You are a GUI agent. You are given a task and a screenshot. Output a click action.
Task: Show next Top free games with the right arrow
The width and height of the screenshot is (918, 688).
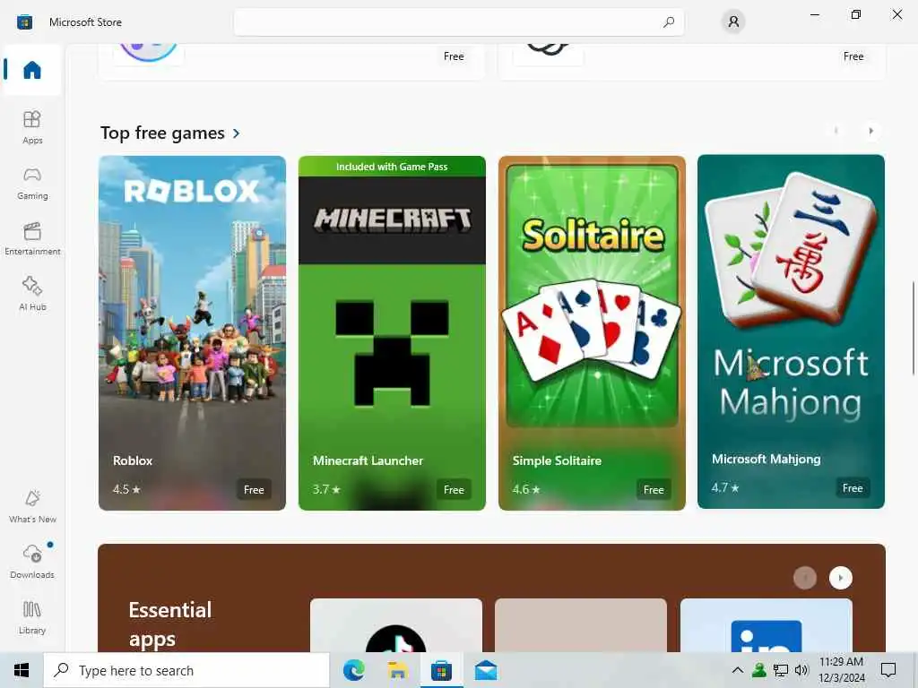pos(870,131)
